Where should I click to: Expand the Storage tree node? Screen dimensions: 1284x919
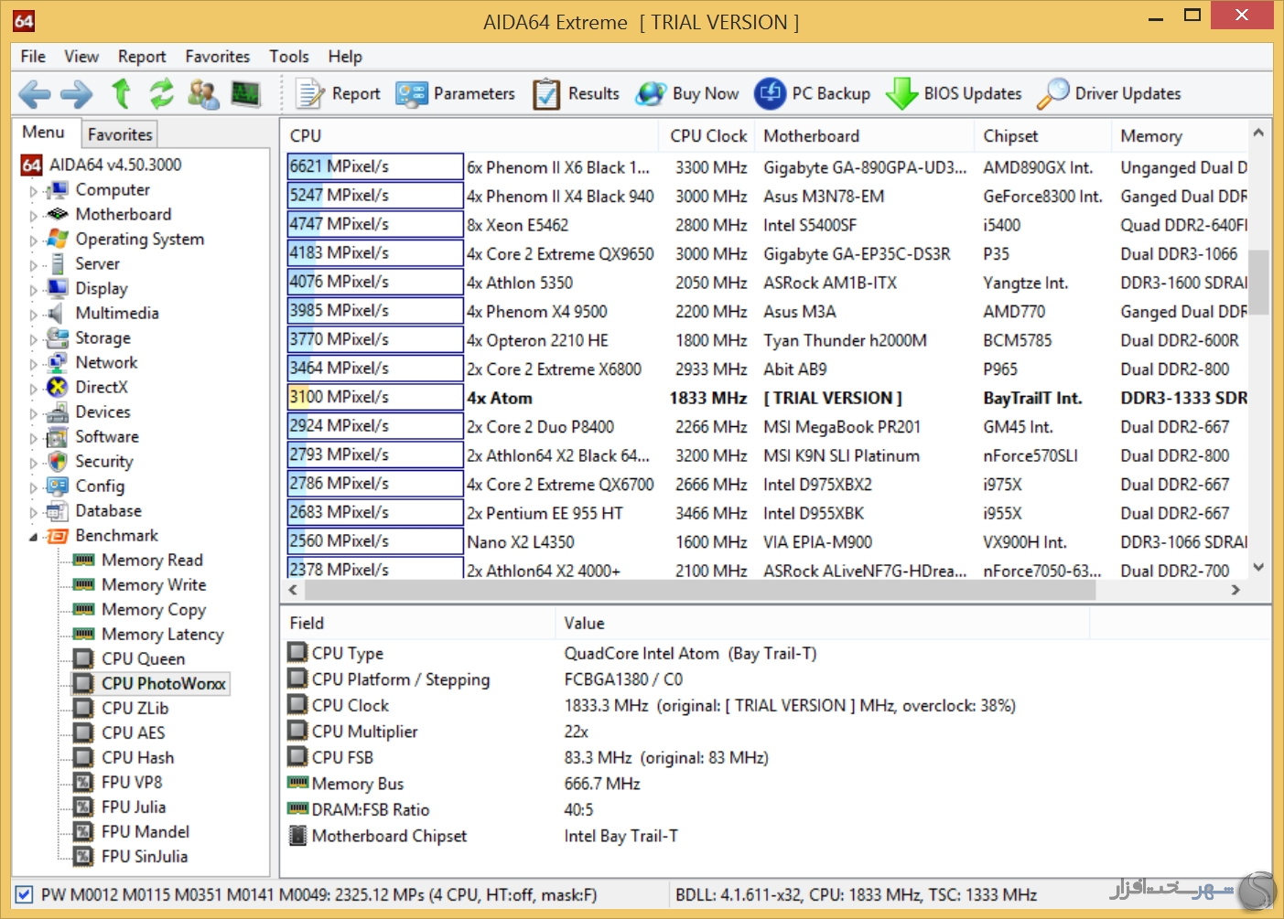click(x=34, y=339)
